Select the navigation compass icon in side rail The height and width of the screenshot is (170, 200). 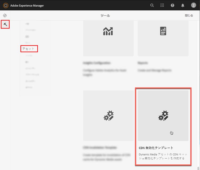point(5,15)
